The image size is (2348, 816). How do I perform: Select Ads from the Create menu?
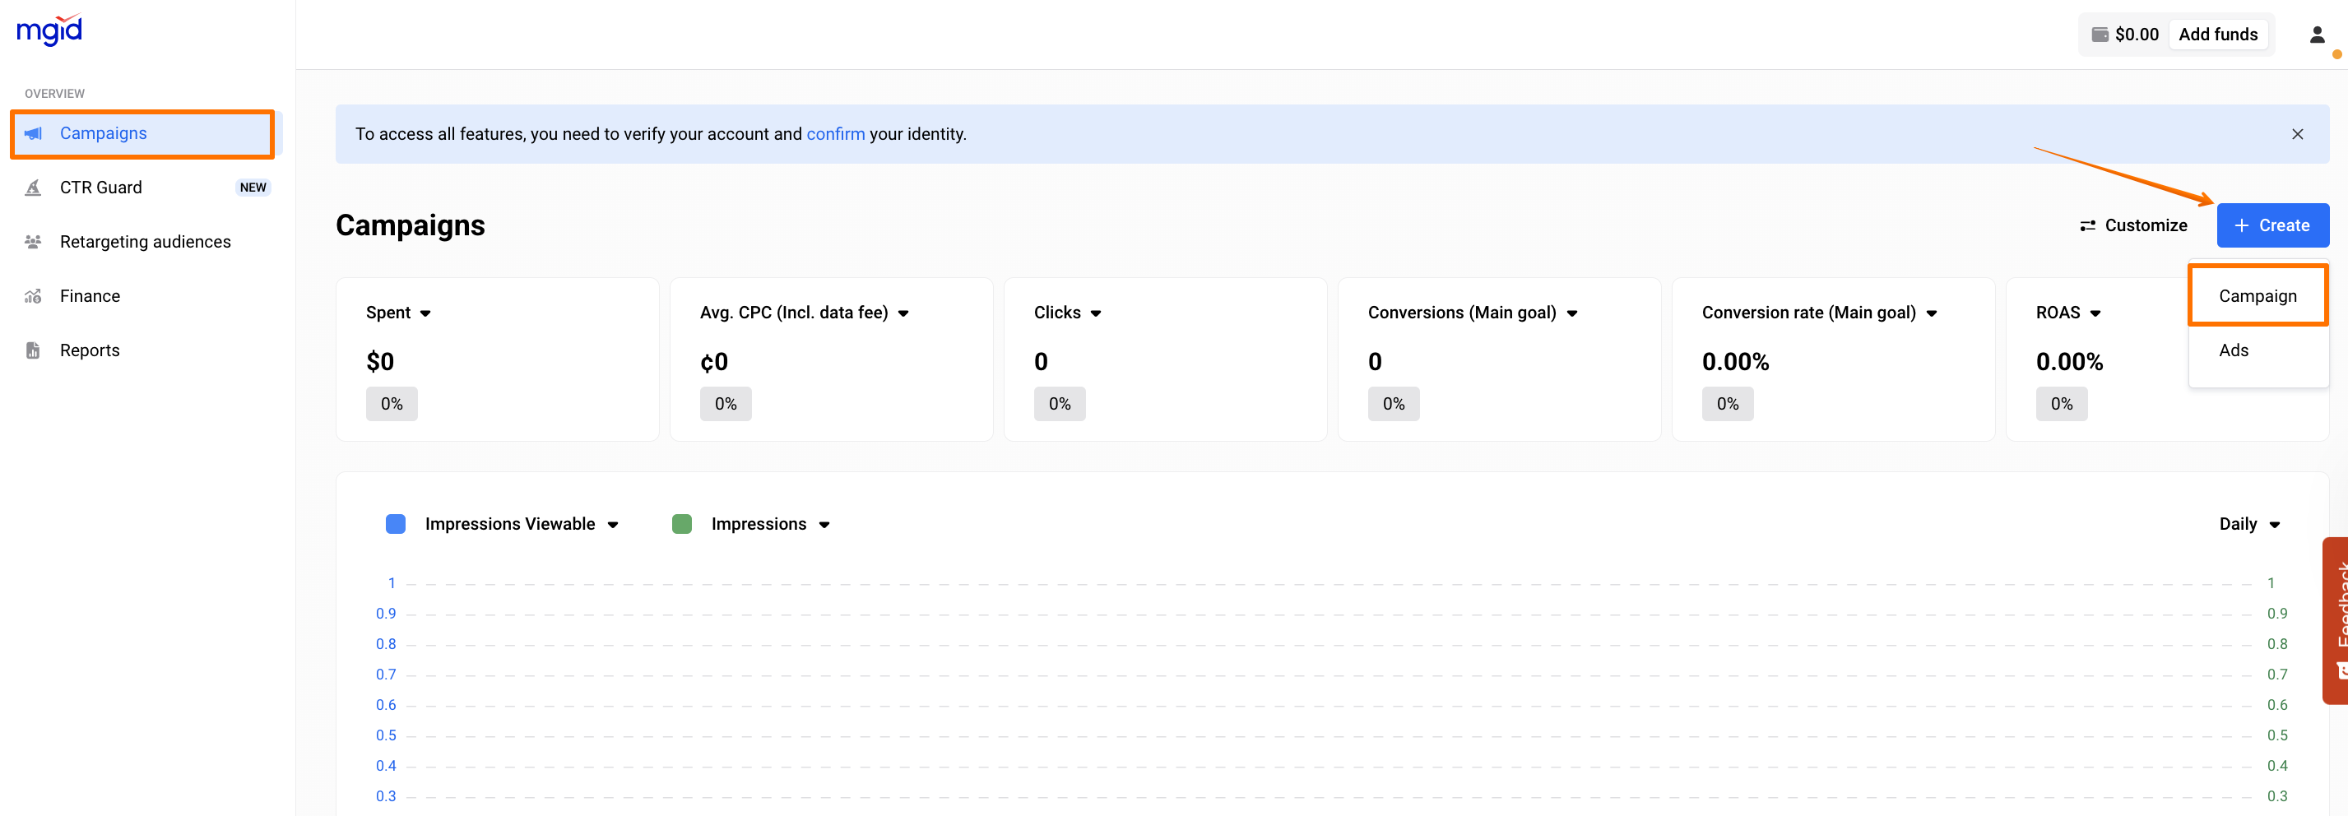coord(2233,351)
